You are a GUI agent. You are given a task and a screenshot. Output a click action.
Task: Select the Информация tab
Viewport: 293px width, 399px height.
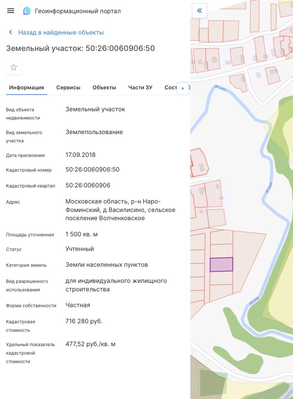[x=27, y=87]
